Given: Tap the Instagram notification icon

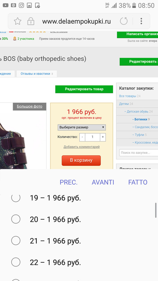Looking at the screenshot, I should coord(21,5).
